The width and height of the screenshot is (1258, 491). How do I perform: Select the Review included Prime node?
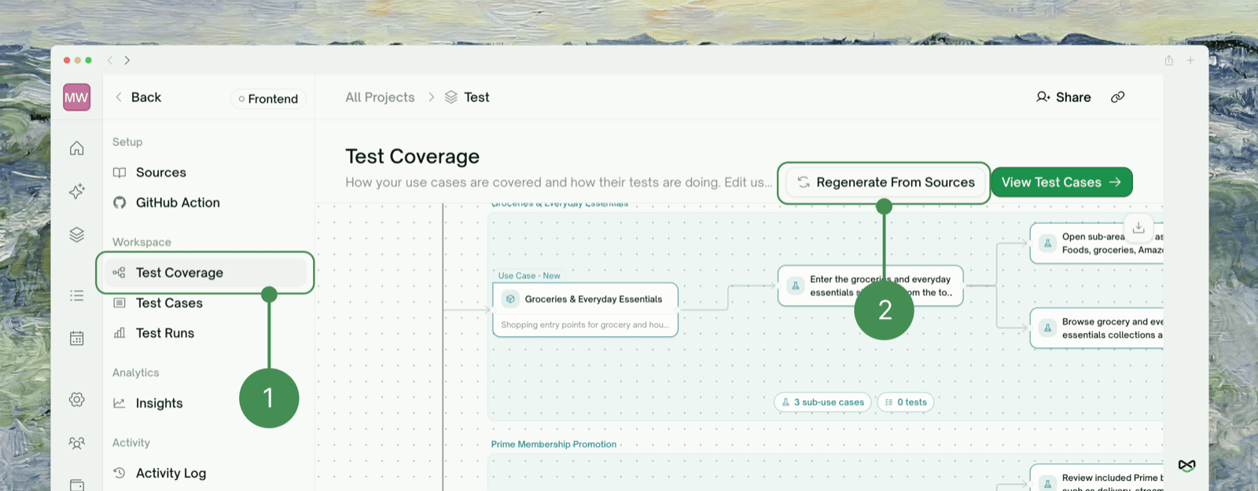pos(1097,478)
